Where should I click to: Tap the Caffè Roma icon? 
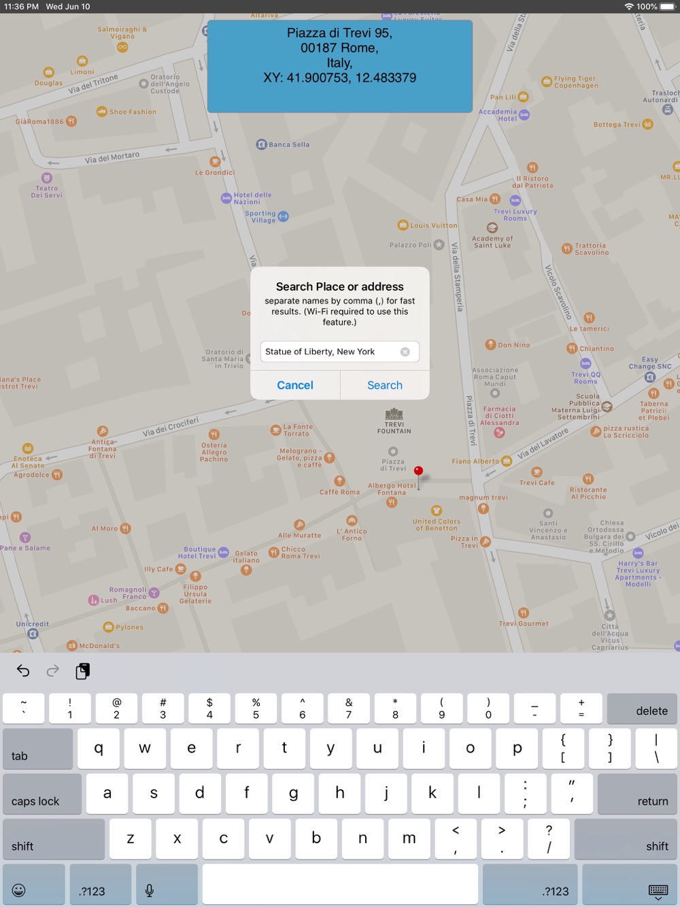339,481
